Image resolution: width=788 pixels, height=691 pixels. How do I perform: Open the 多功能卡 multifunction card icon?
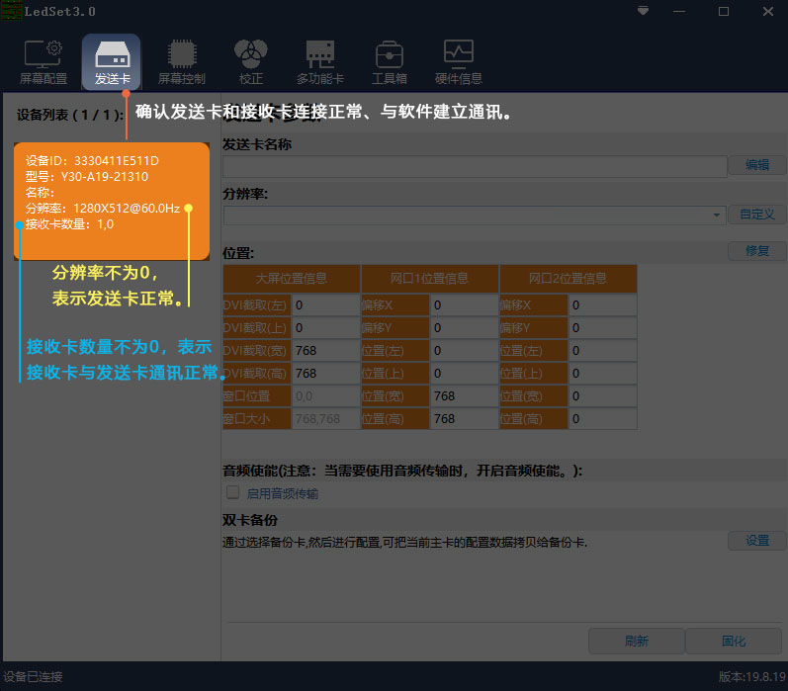320,62
